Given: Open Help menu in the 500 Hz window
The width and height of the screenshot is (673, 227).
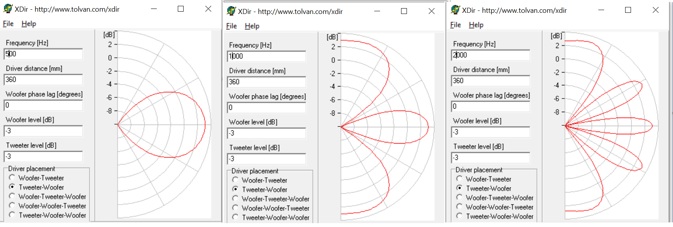Looking at the screenshot, I should [29, 24].
